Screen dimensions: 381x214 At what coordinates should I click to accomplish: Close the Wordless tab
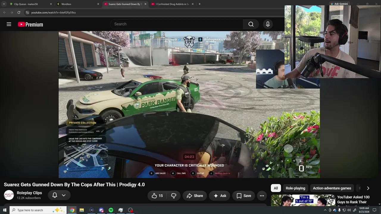click(x=98, y=4)
